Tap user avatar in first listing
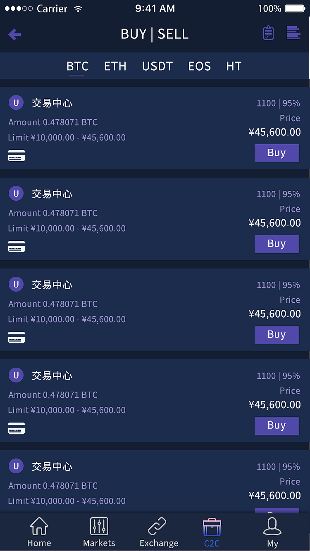Image resolution: width=310 pixels, height=551 pixels. click(x=16, y=102)
